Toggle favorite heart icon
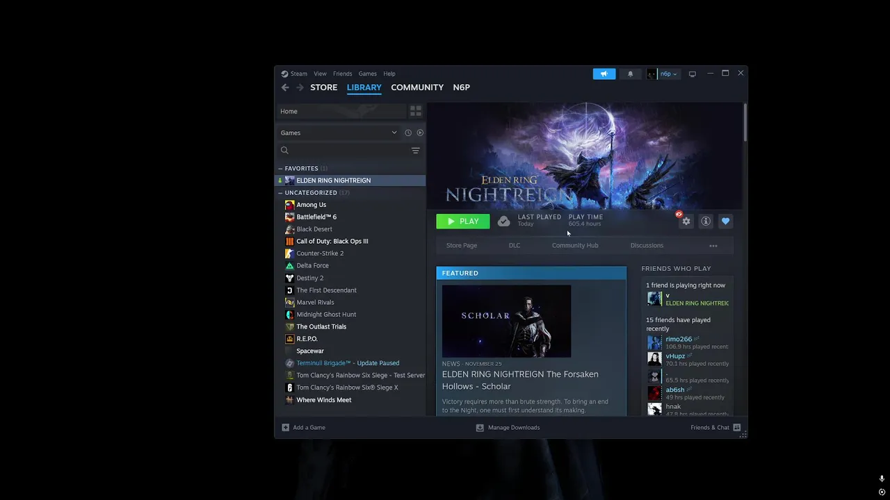Screen dimensions: 890x500 coord(725,222)
